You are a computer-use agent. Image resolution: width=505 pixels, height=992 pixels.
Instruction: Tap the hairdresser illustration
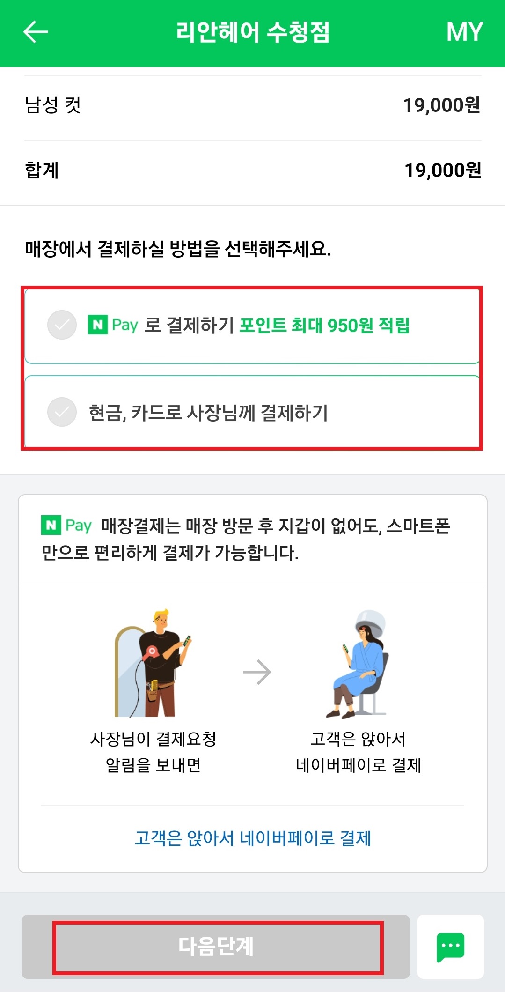153,663
